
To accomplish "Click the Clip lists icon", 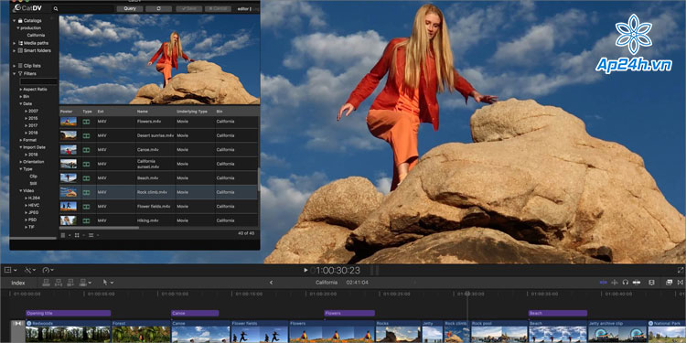I will click(x=20, y=66).
